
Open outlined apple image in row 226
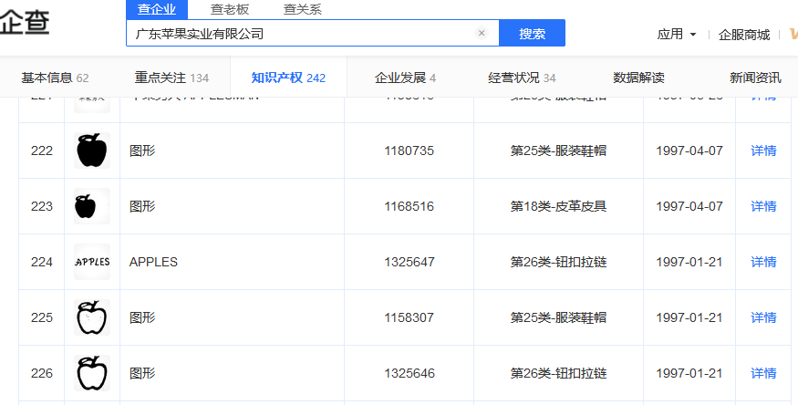point(92,373)
